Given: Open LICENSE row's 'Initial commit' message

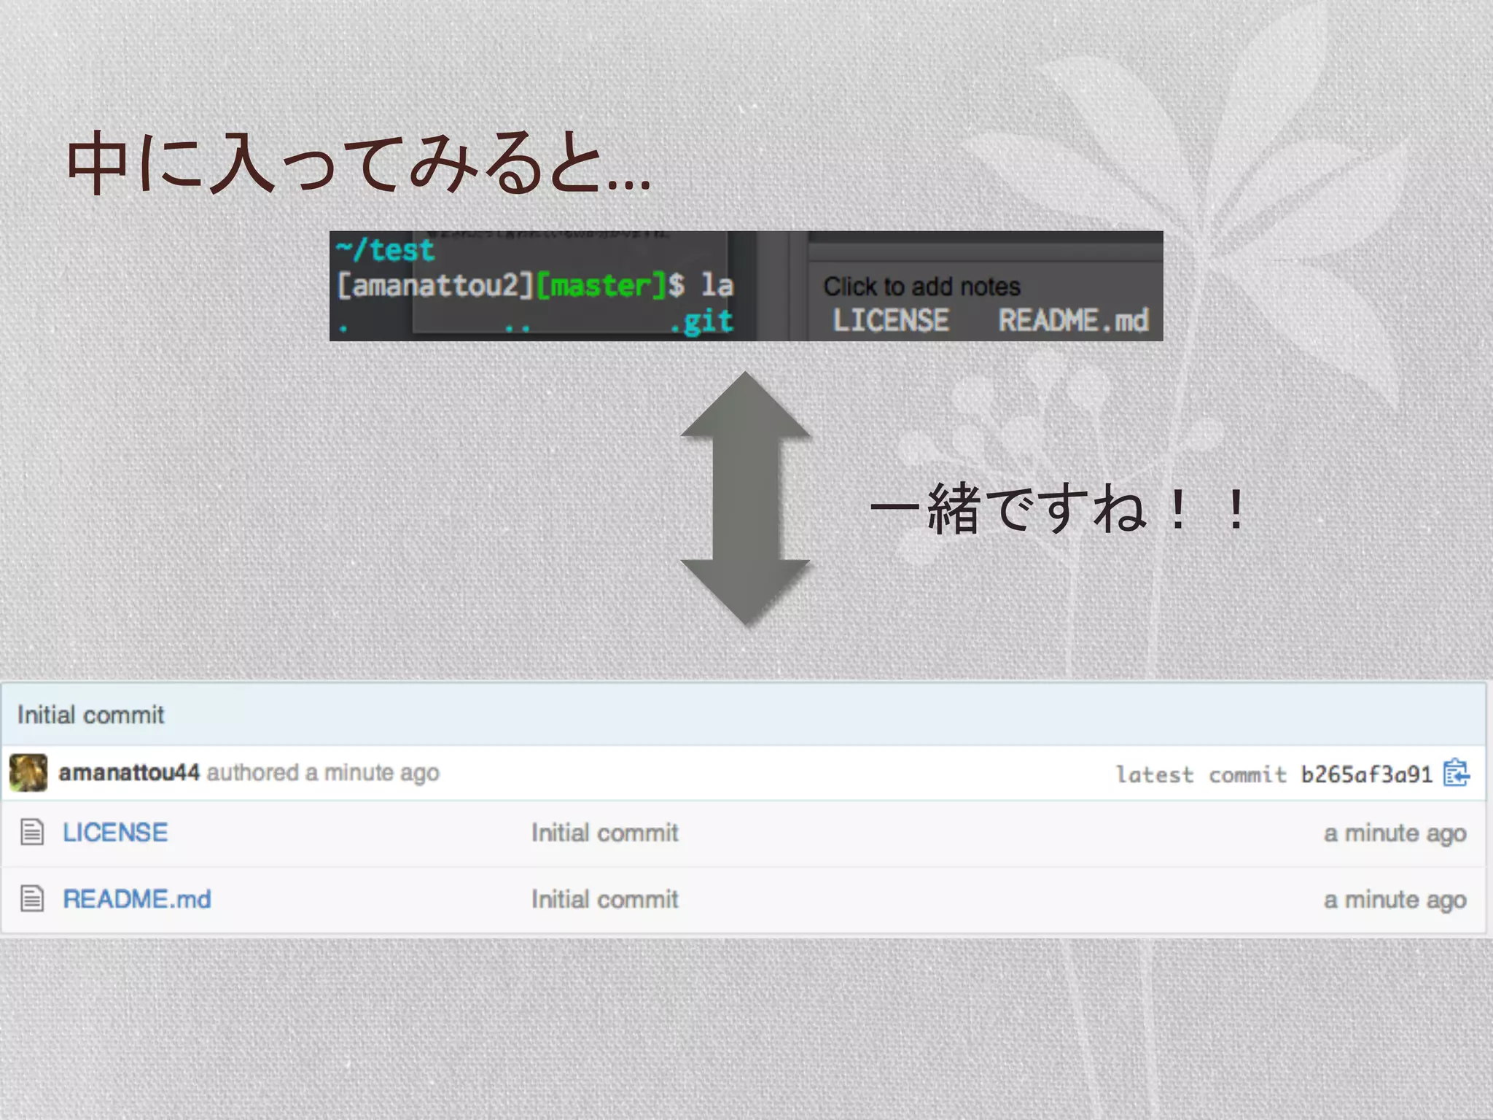Looking at the screenshot, I should coord(605,833).
